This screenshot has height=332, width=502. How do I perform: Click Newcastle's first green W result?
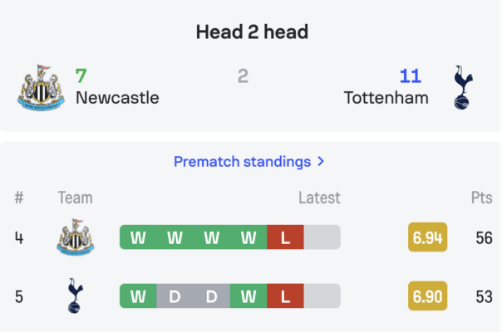(x=138, y=237)
